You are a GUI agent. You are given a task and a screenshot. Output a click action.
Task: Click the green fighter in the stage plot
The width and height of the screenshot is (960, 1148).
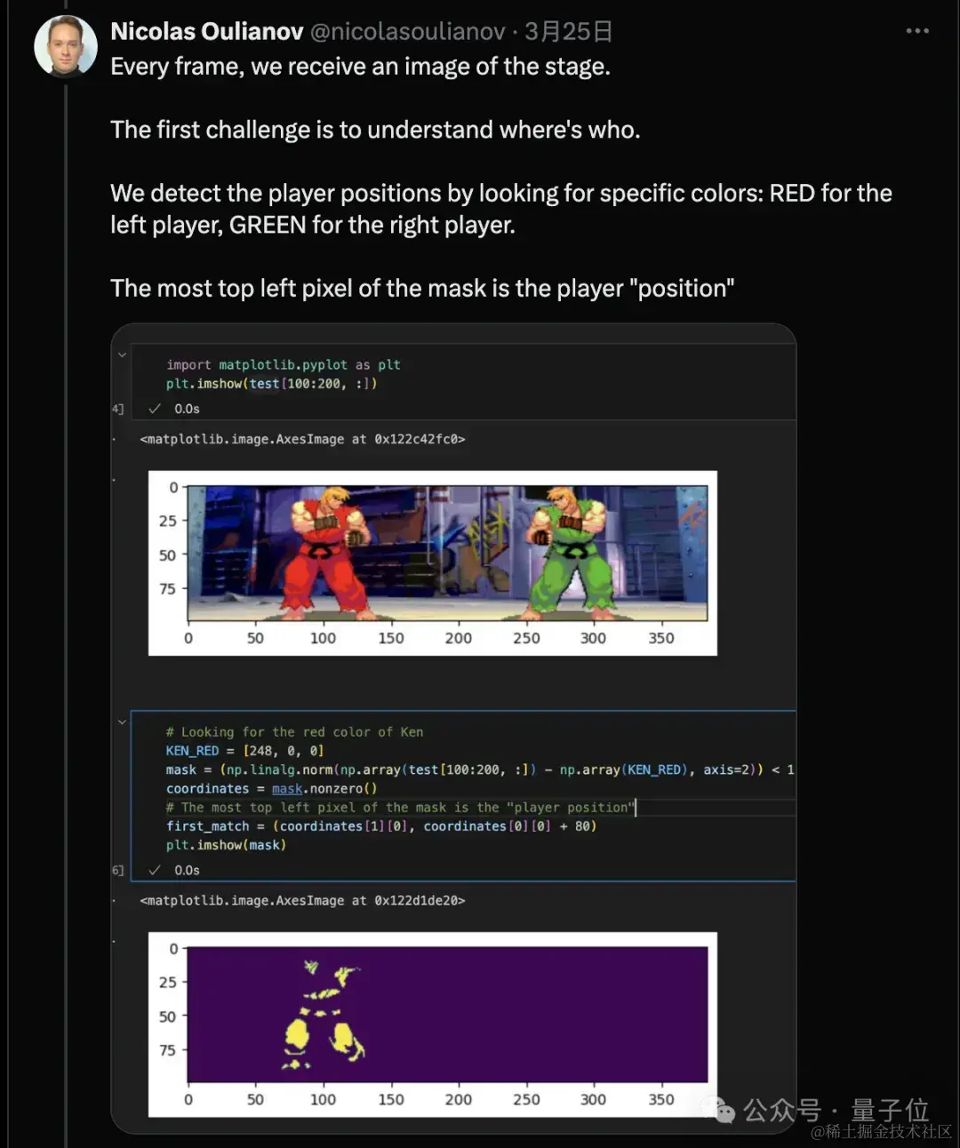coord(567,553)
